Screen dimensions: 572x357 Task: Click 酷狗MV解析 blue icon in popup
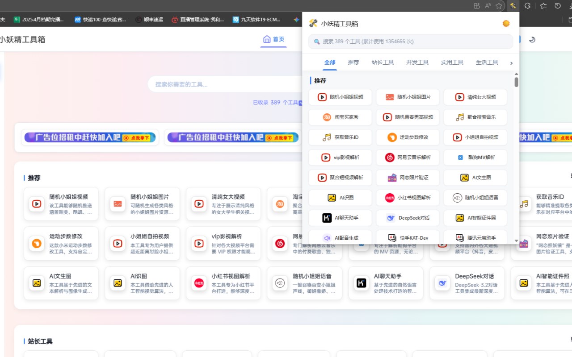coord(460,158)
